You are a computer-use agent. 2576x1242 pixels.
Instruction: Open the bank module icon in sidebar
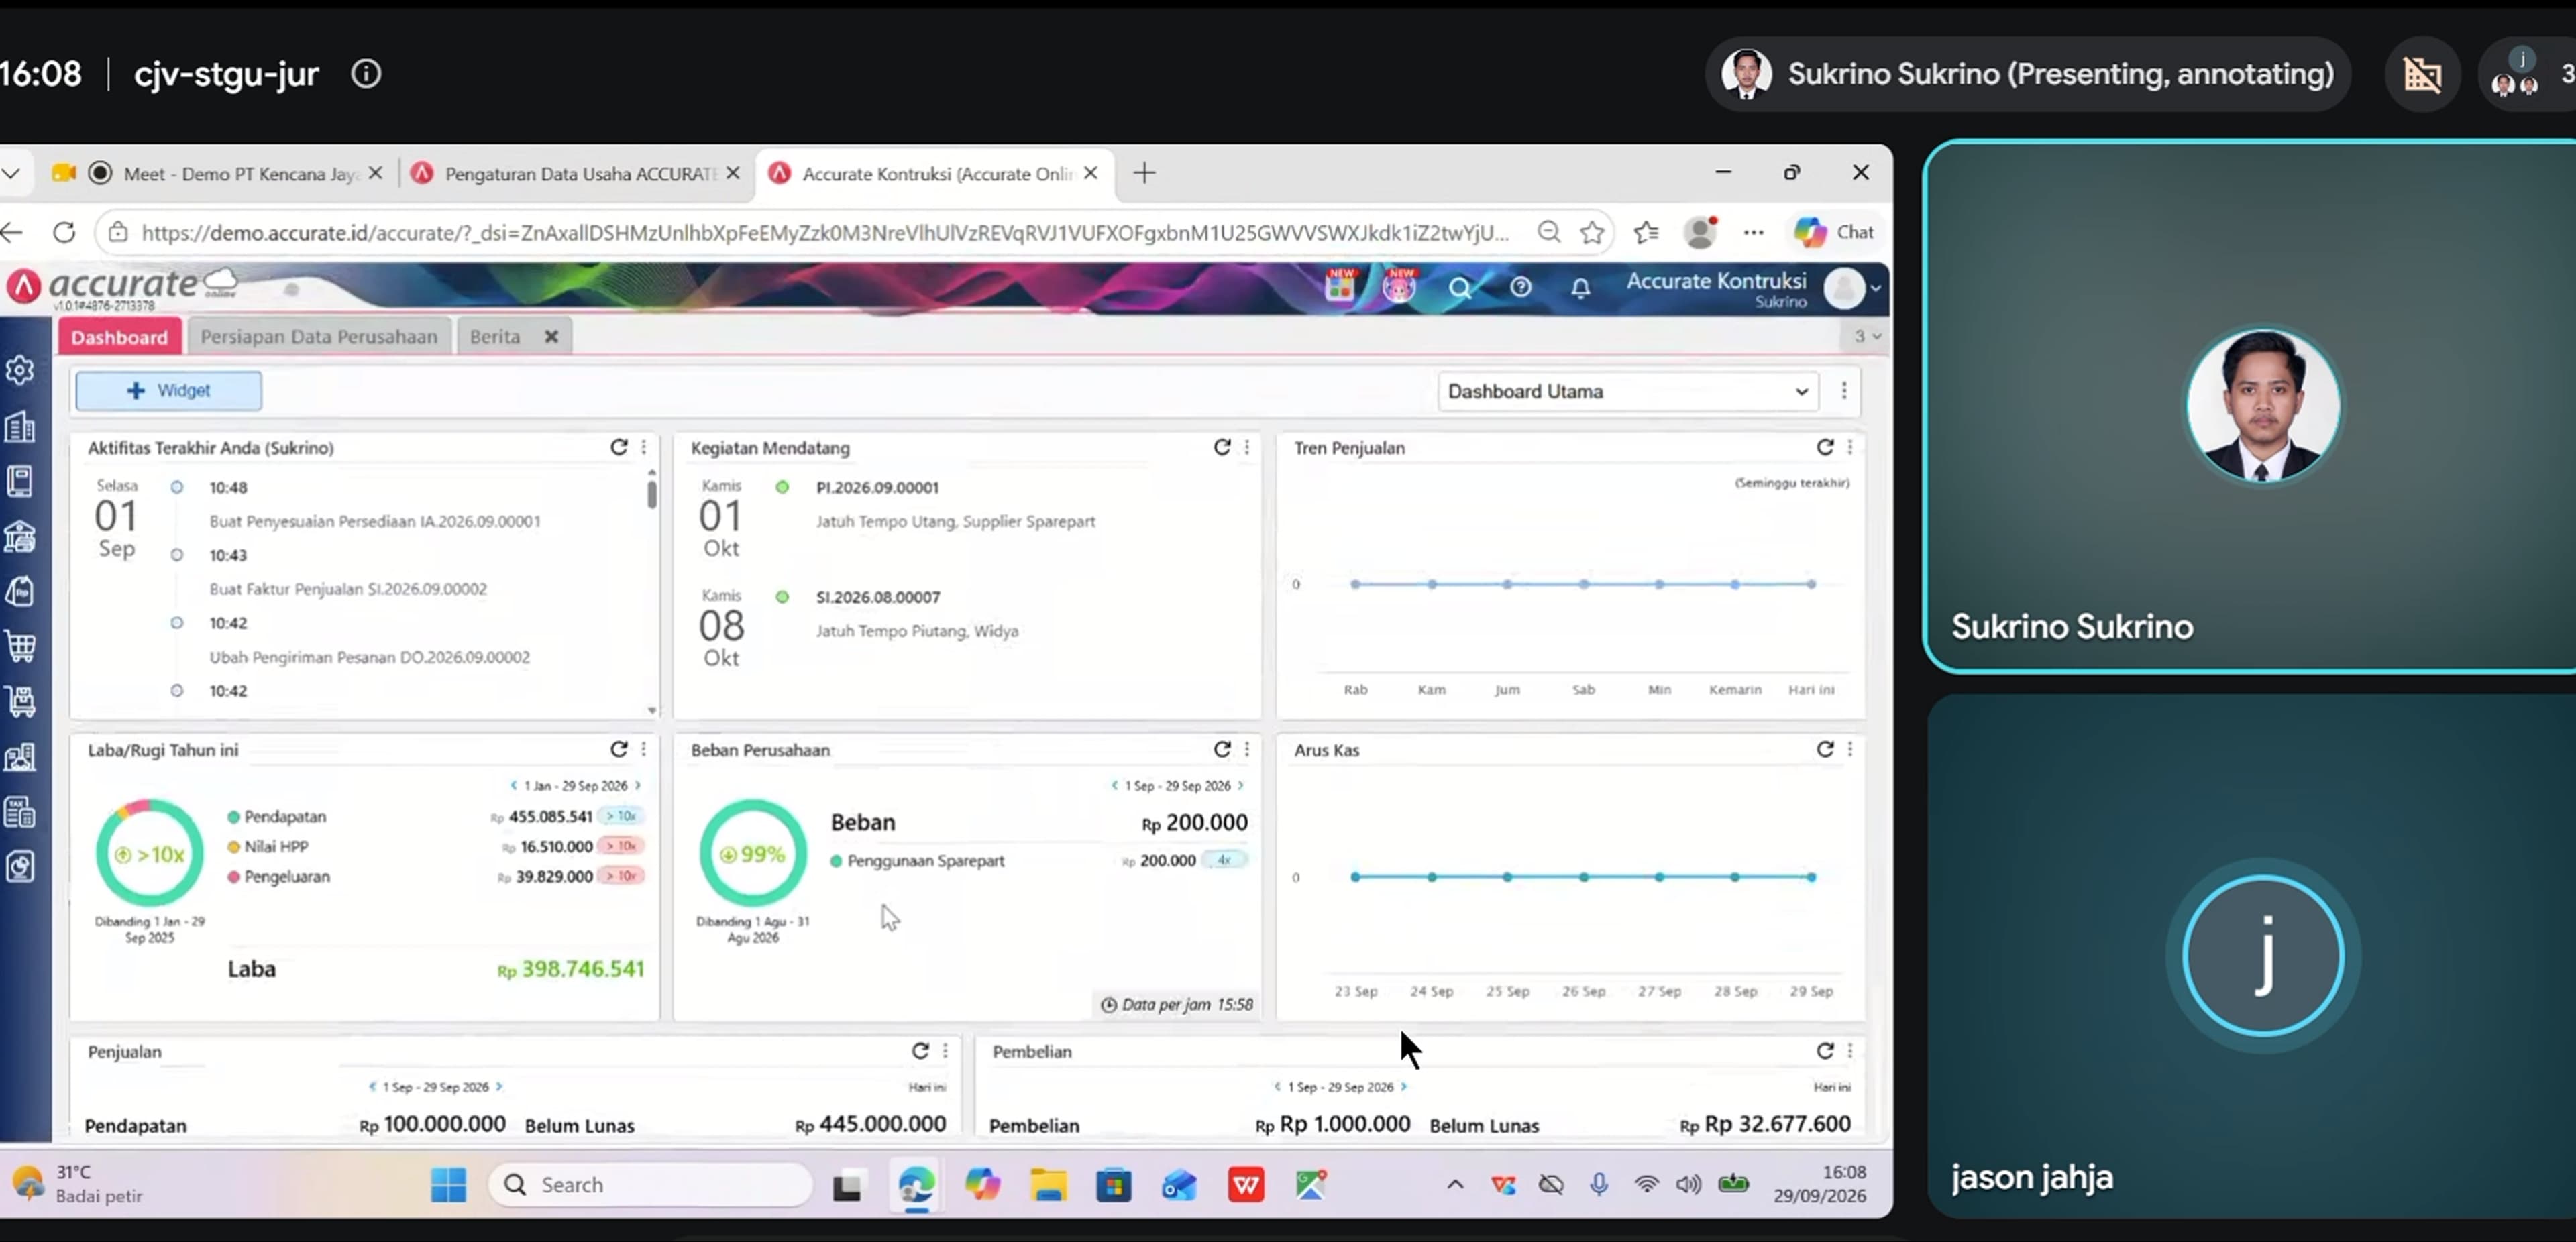20,537
